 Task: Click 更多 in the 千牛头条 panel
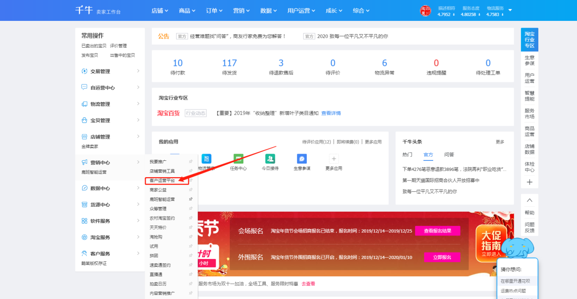point(500,142)
